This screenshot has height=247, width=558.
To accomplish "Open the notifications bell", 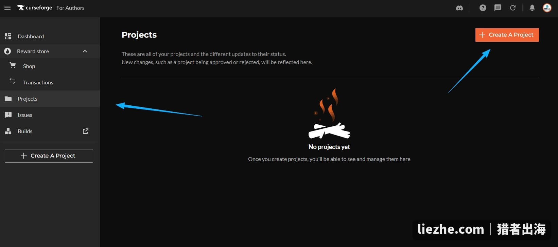I will pyautogui.click(x=532, y=8).
